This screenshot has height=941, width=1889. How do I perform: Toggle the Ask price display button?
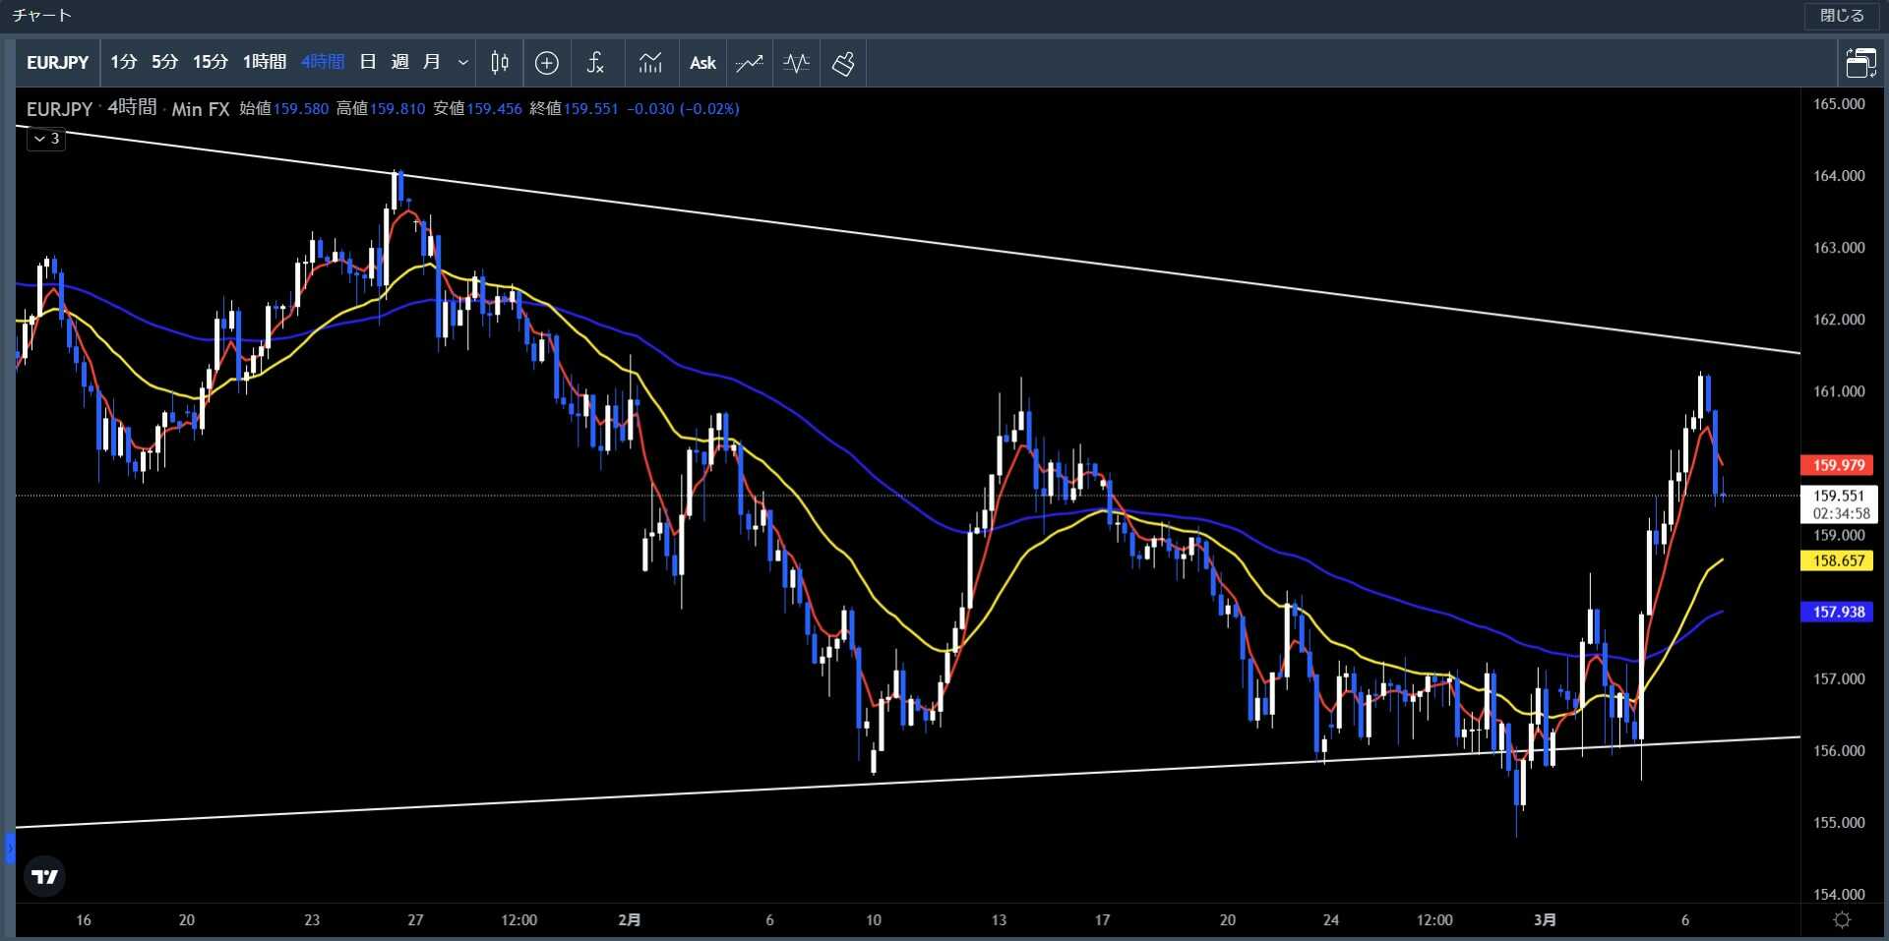tap(702, 63)
